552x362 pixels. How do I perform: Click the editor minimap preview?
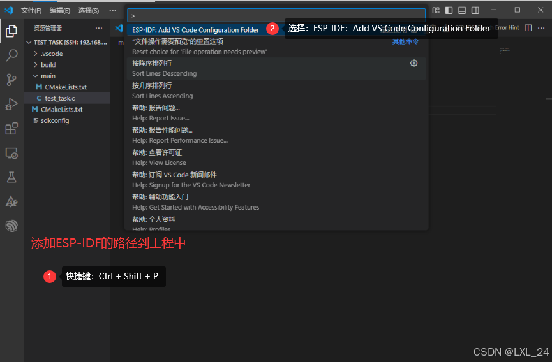[x=505, y=50]
